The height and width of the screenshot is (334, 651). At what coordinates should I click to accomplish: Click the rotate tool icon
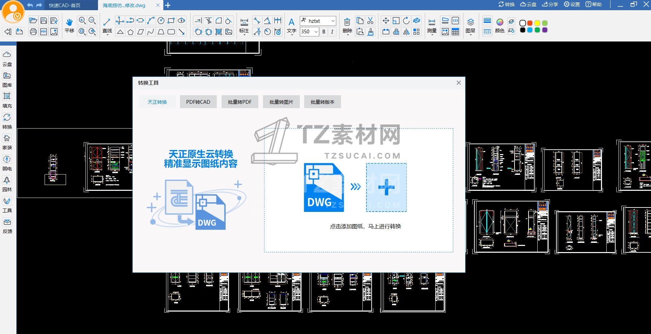(x=406, y=21)
